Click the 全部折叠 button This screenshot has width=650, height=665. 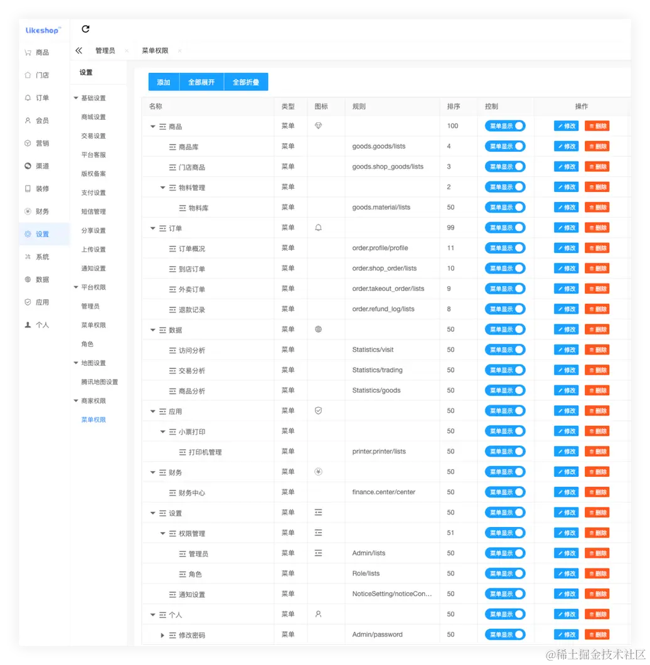(x=246, y=82)
